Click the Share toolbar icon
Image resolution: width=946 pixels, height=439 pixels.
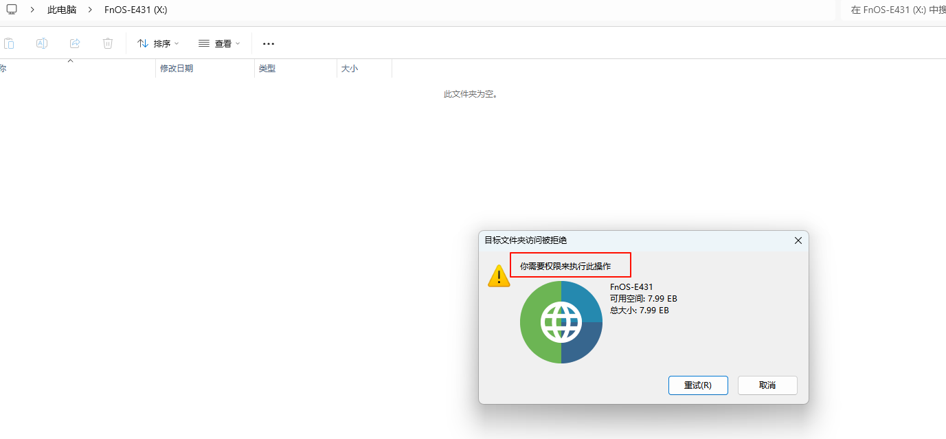[x=75, y=43]
